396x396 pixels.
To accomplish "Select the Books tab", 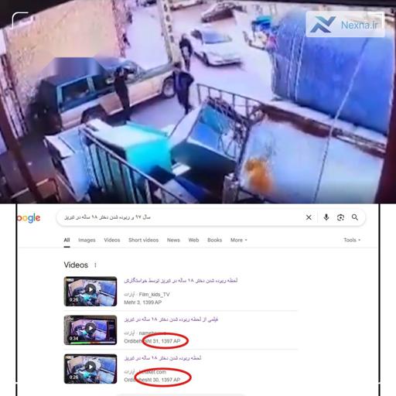I will click(214, 240).
